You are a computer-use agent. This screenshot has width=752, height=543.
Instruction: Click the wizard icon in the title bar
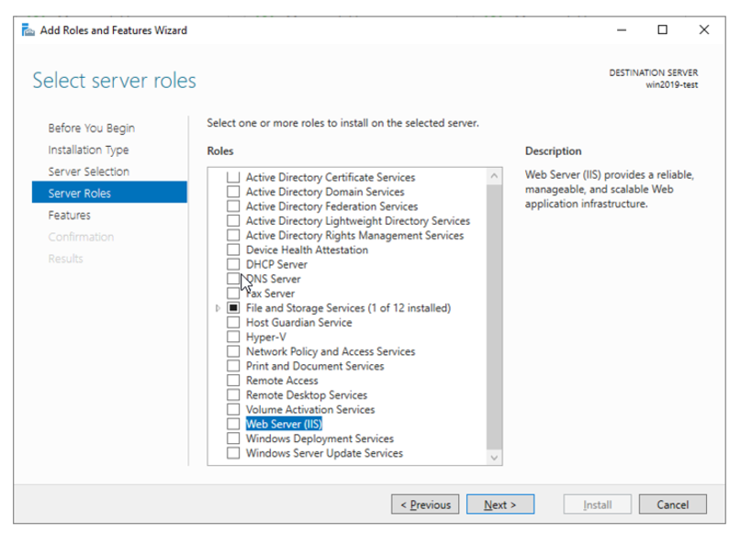pos(28,29)
